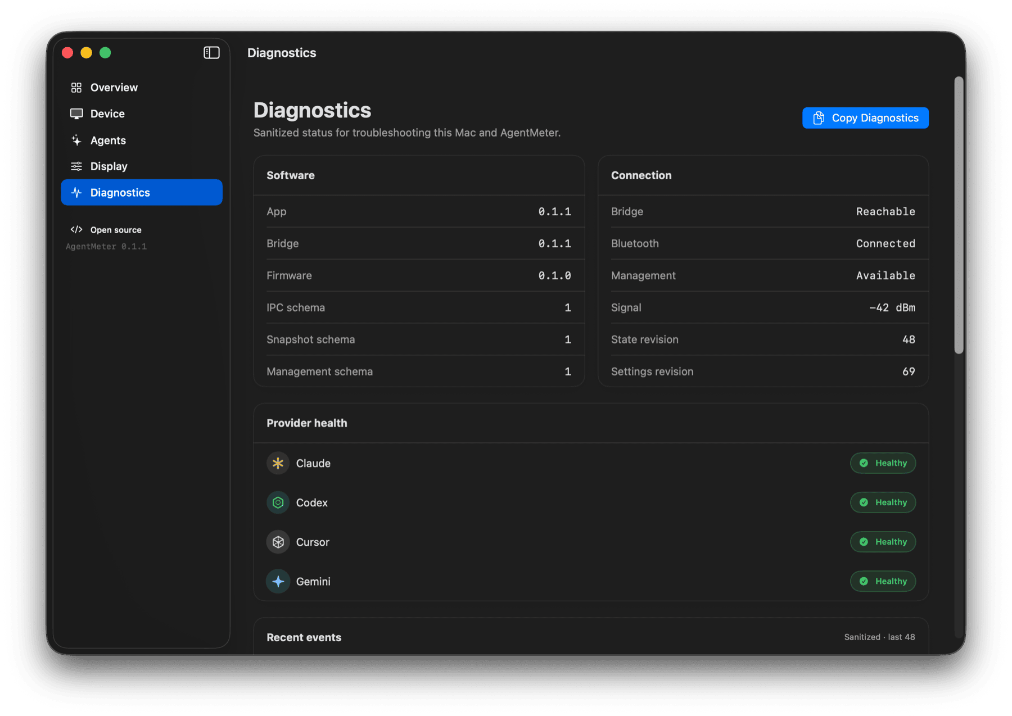Click the App version value 0.1.1
Screen dimensions: 1012x716
pos(554,211)
